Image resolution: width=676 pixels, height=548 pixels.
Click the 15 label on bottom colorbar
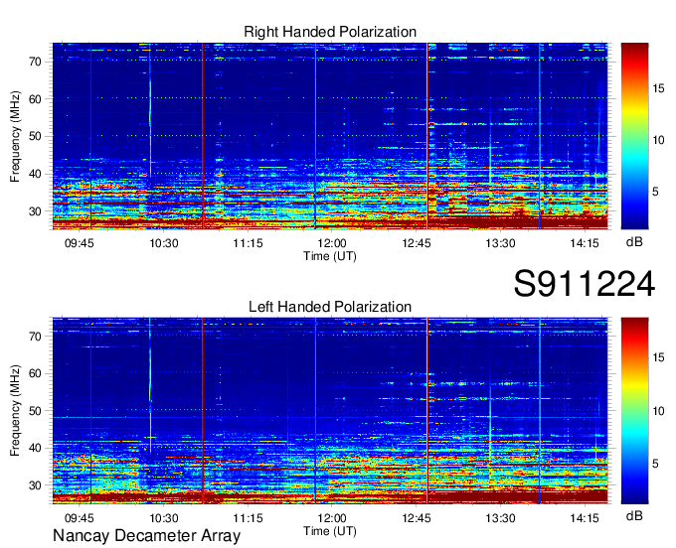pos(659,357)
